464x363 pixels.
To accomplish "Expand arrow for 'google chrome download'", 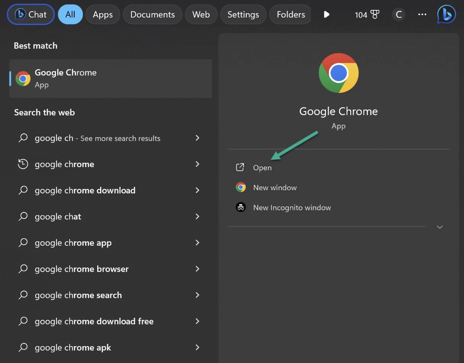I will pos(197,190).
